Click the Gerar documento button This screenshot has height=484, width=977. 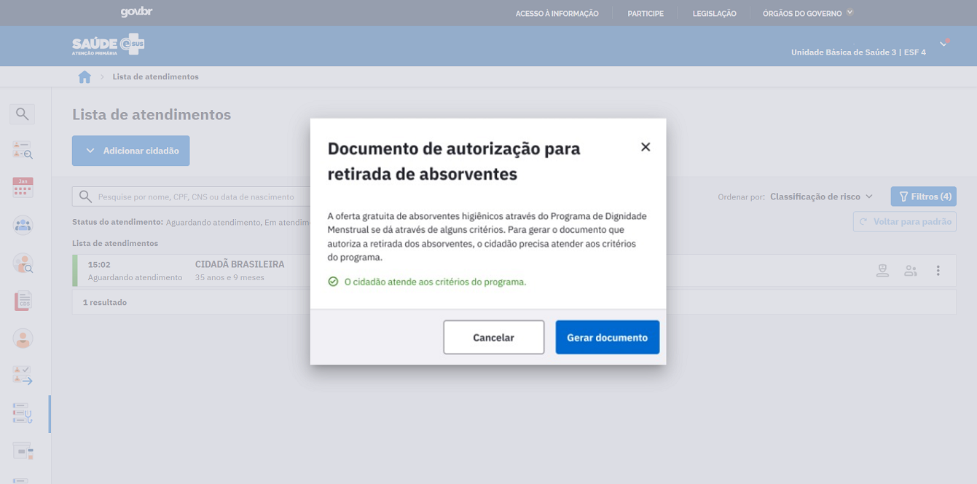[x=607, y=338]
